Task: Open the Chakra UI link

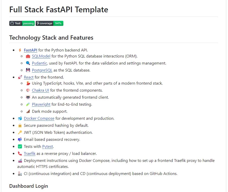Action: tap(40, 90)
